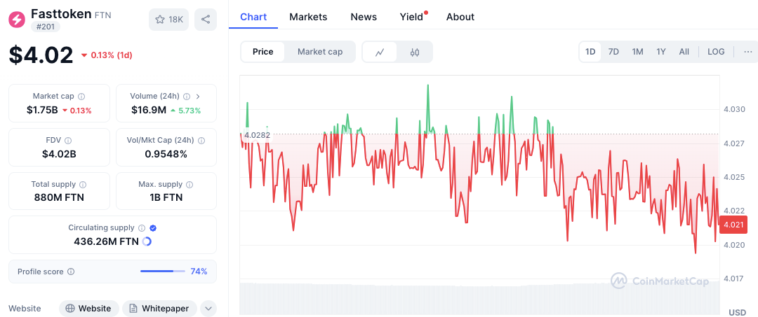Switch to the About tab
The image size is (758, 317).
(460, 17)
